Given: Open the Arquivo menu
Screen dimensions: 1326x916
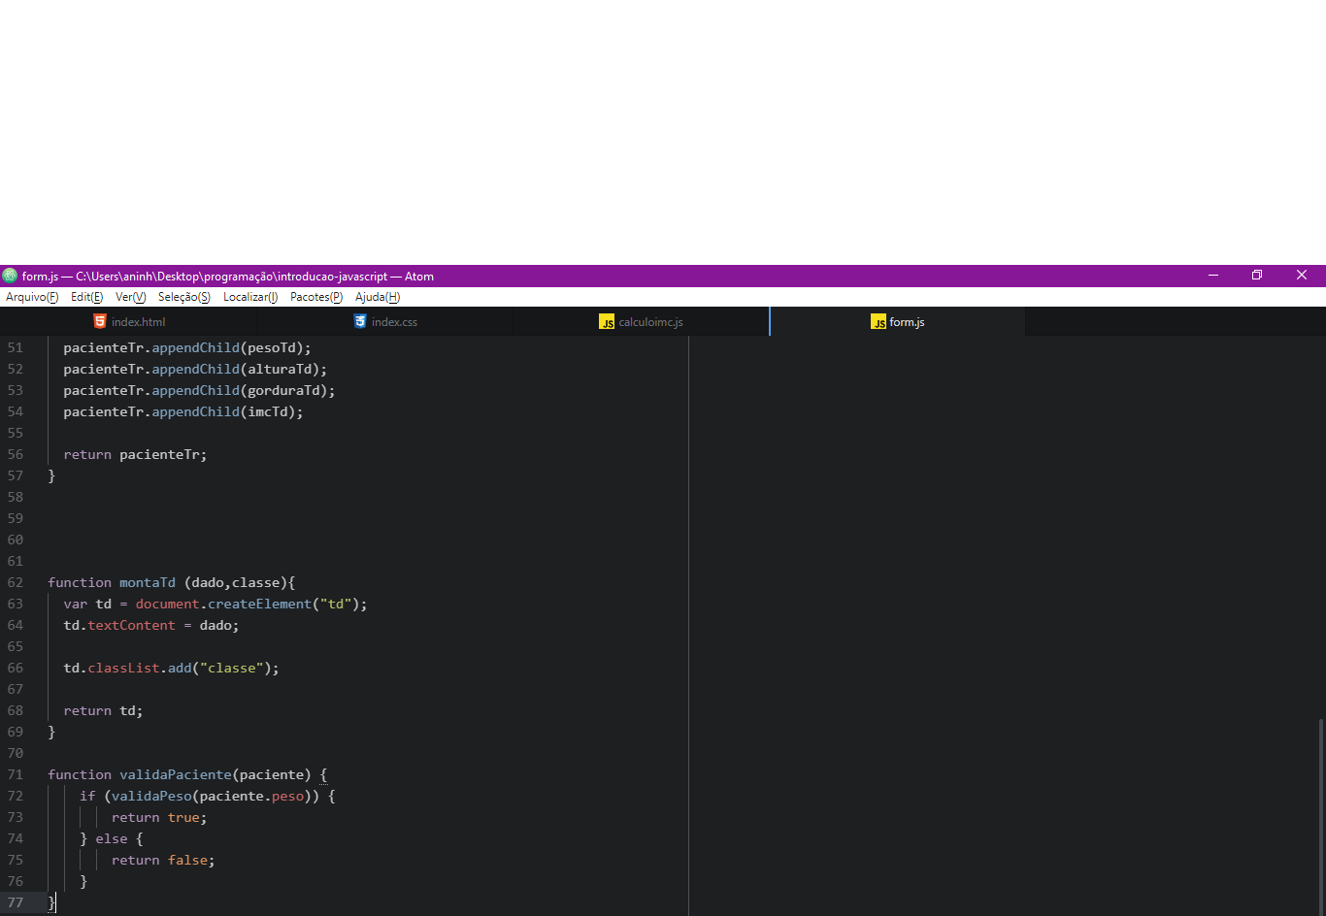Looking at the screenshot, I should coord(32,297).
